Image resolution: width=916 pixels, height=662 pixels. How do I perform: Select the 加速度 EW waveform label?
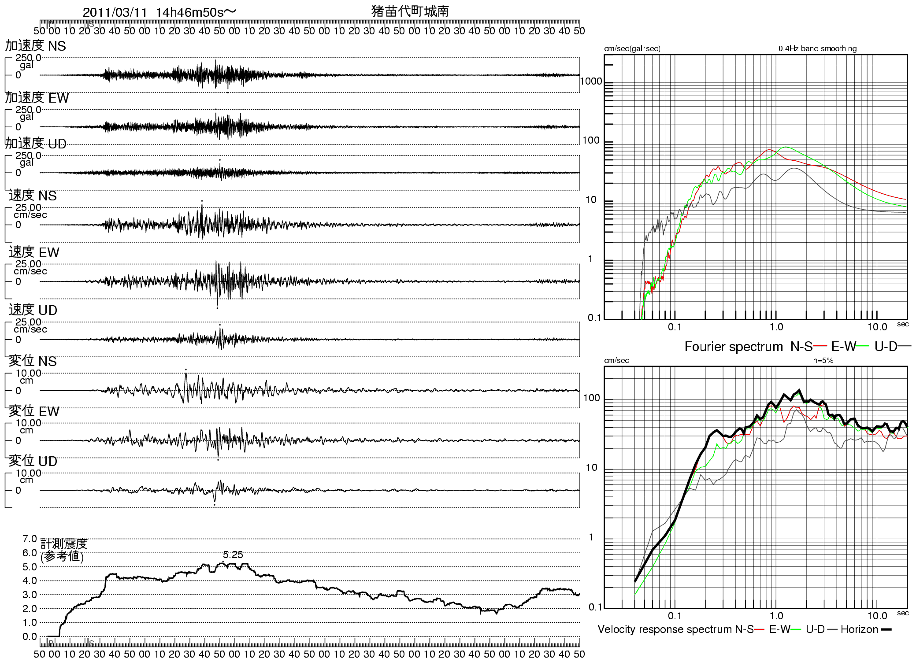(x=37, y=98)
